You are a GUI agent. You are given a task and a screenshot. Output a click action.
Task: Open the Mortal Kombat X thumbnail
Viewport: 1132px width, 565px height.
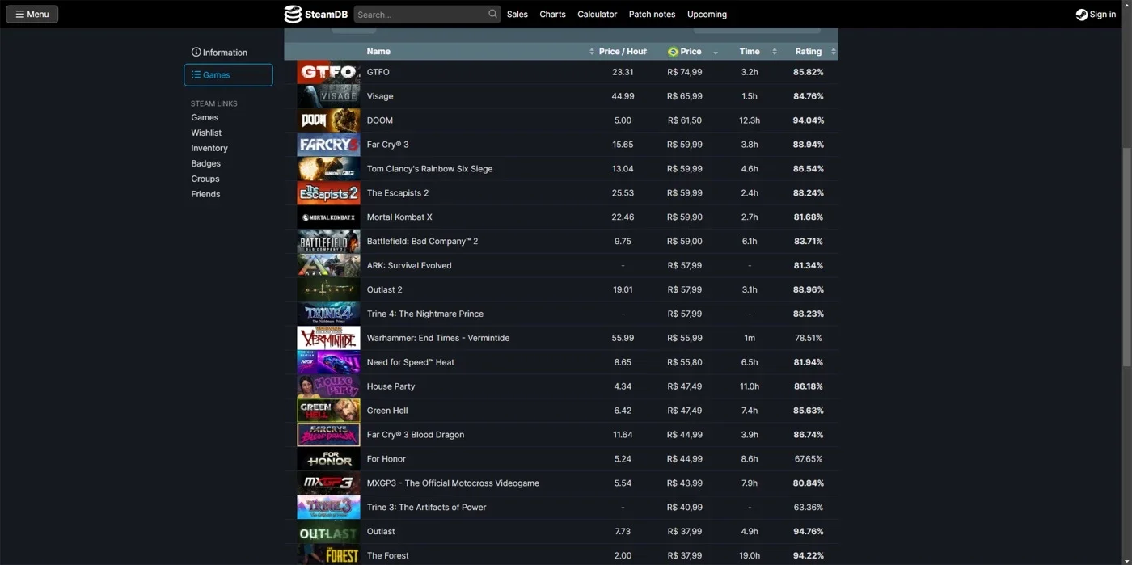pyautogui.click(x=328, y=217)
